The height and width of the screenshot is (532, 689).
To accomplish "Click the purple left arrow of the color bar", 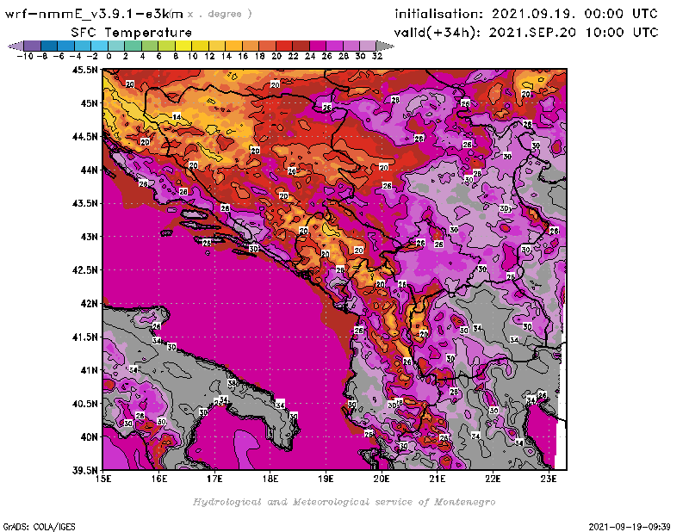I will tap(13, 46).
